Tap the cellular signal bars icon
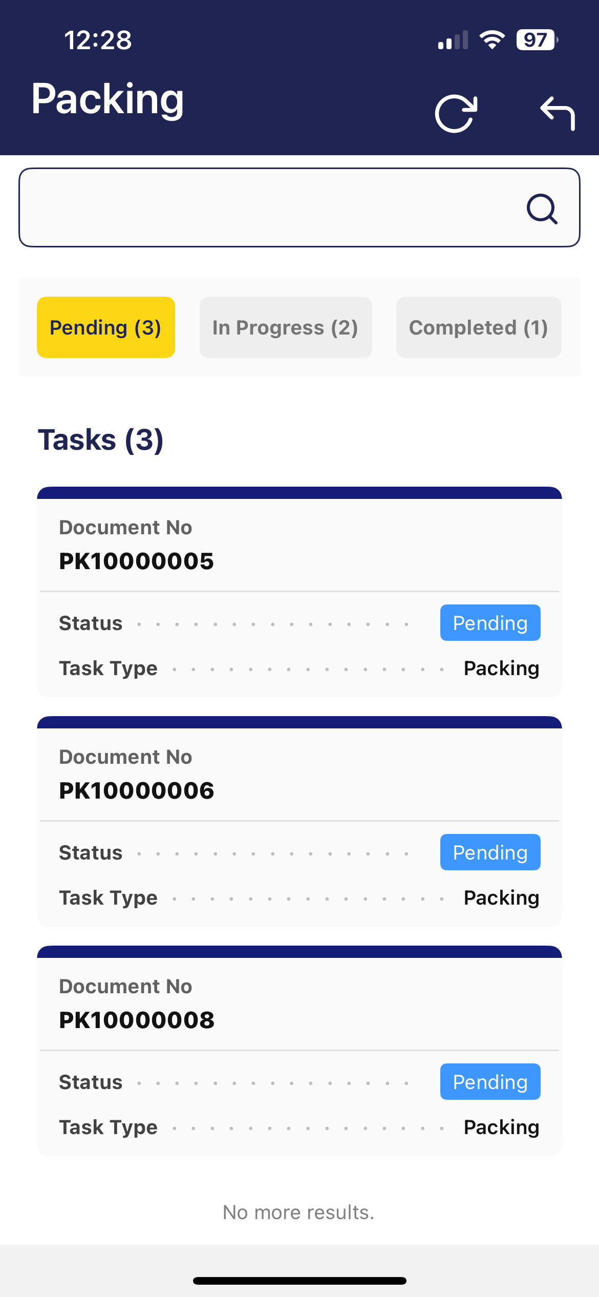Viewport: 599px width, 1297px height. 453,40
